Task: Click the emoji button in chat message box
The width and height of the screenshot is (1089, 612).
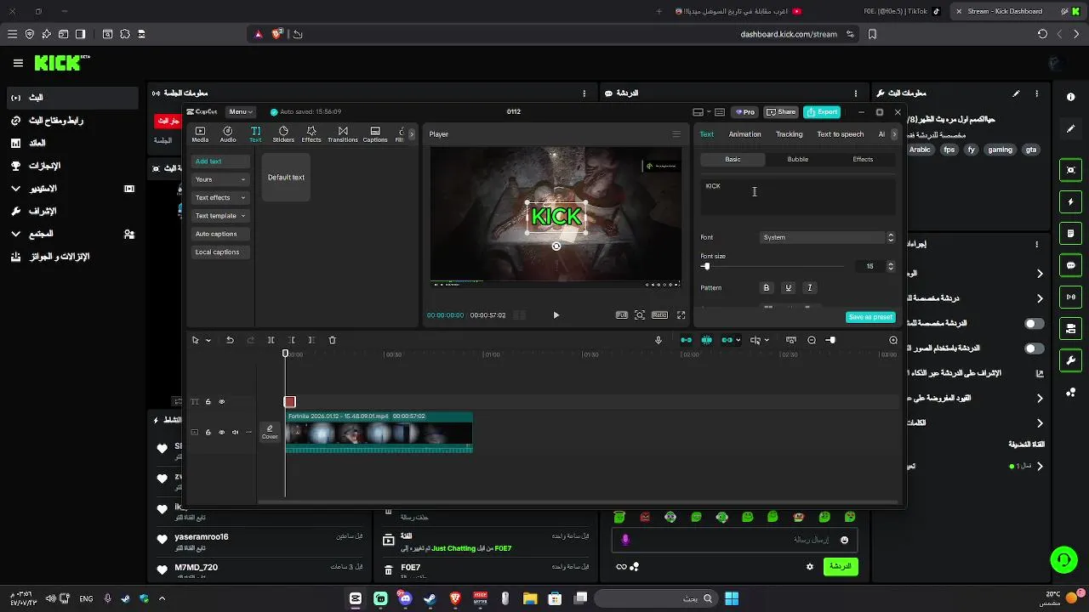Action: [x=844, y=540]
